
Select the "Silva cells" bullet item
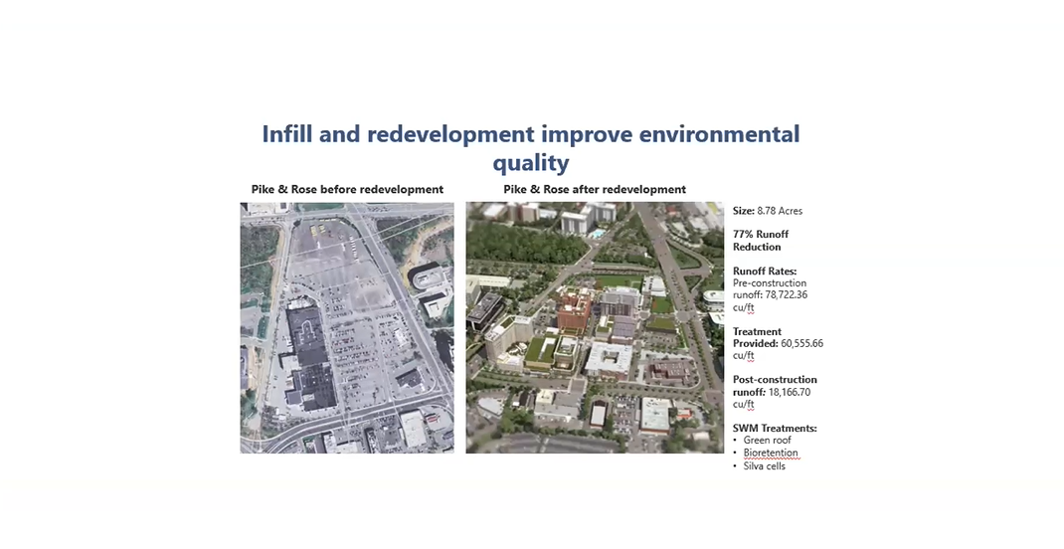765,465
